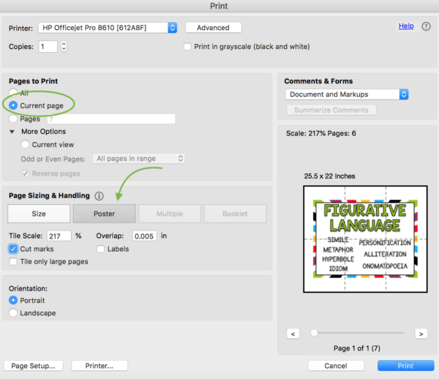Switch to the Size sizing option
The image size is (439, 379).
pos(39,214)
